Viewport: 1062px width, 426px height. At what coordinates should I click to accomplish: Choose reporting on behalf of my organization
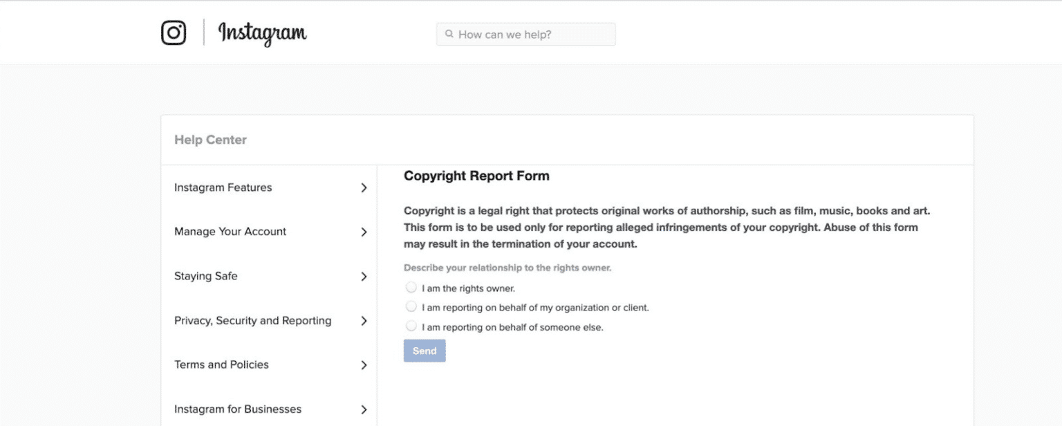411,306
